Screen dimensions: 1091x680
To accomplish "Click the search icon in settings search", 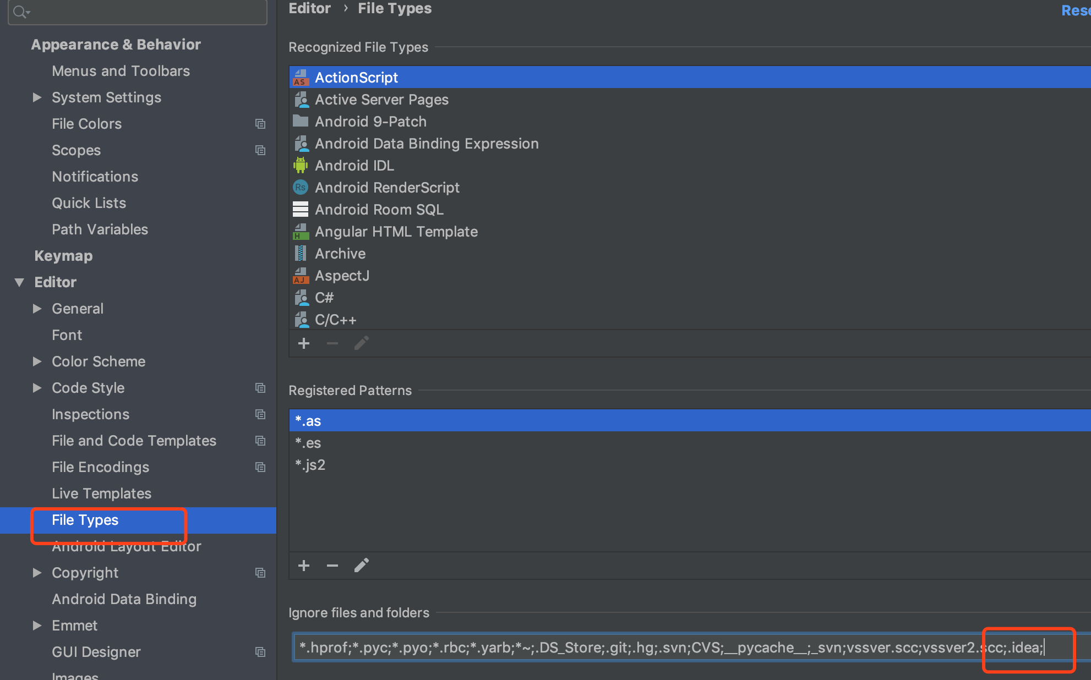I will (20, 12).
